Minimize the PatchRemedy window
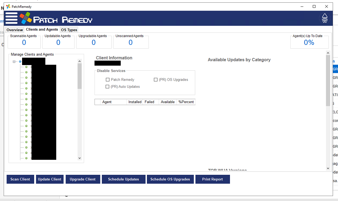 coord(302,6)
